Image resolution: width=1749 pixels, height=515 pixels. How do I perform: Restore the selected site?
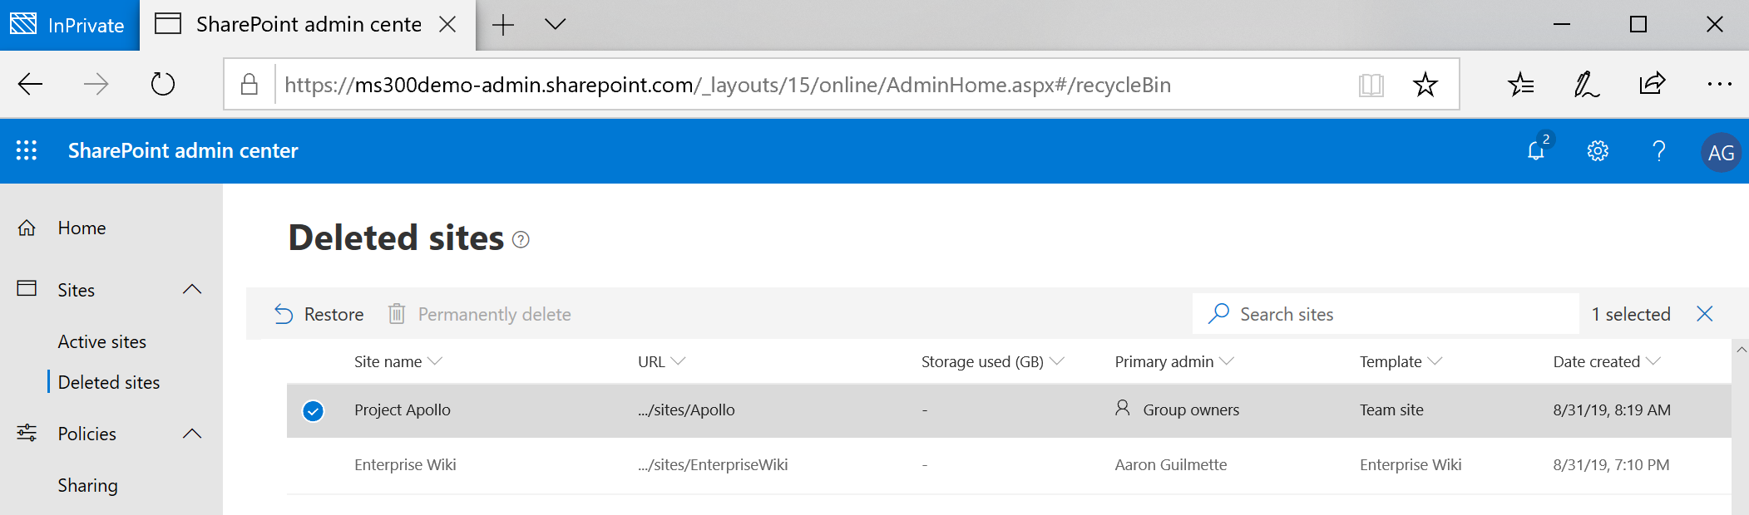click(319, 314)
